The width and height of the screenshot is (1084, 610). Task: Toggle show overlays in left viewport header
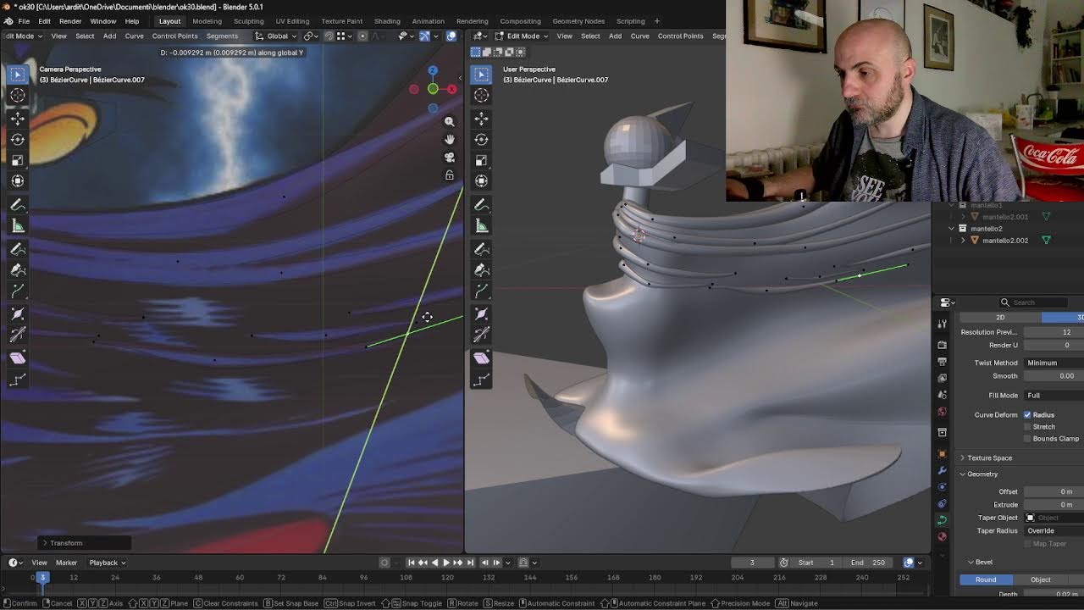tap(451, 36)
